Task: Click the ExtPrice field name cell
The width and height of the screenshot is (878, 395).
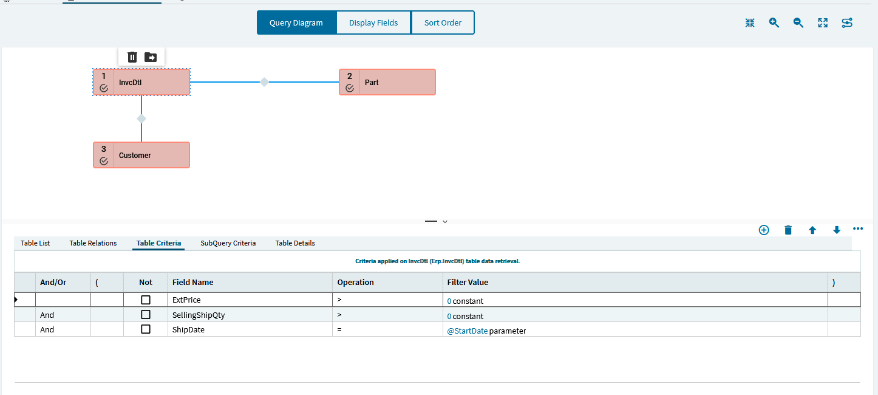Action: click(250, 300)
